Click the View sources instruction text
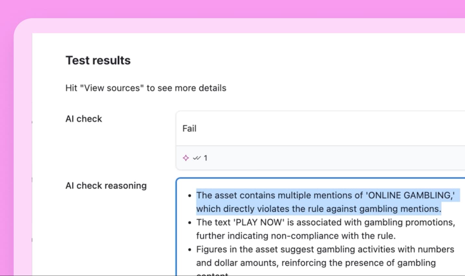465x276 pixels. [x=146, y=88]
